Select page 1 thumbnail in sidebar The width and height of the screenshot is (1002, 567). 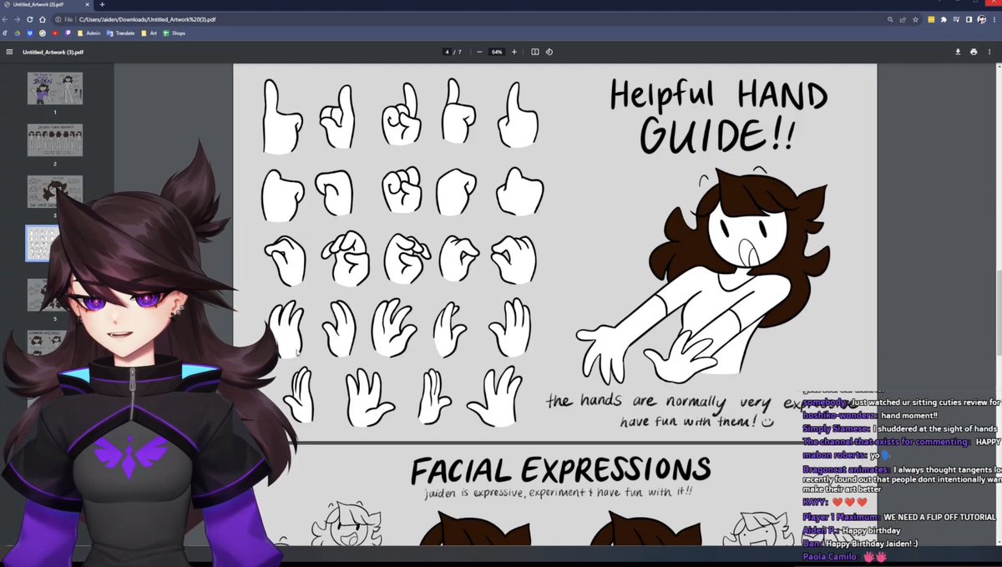tap(54, 89)
